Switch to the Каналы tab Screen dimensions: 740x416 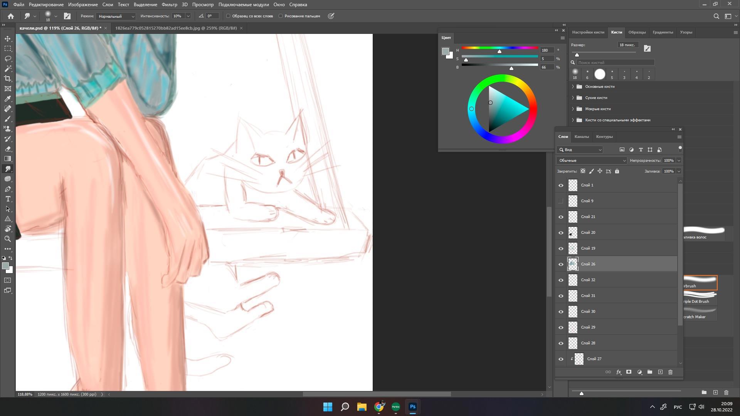tap(581, 137)
